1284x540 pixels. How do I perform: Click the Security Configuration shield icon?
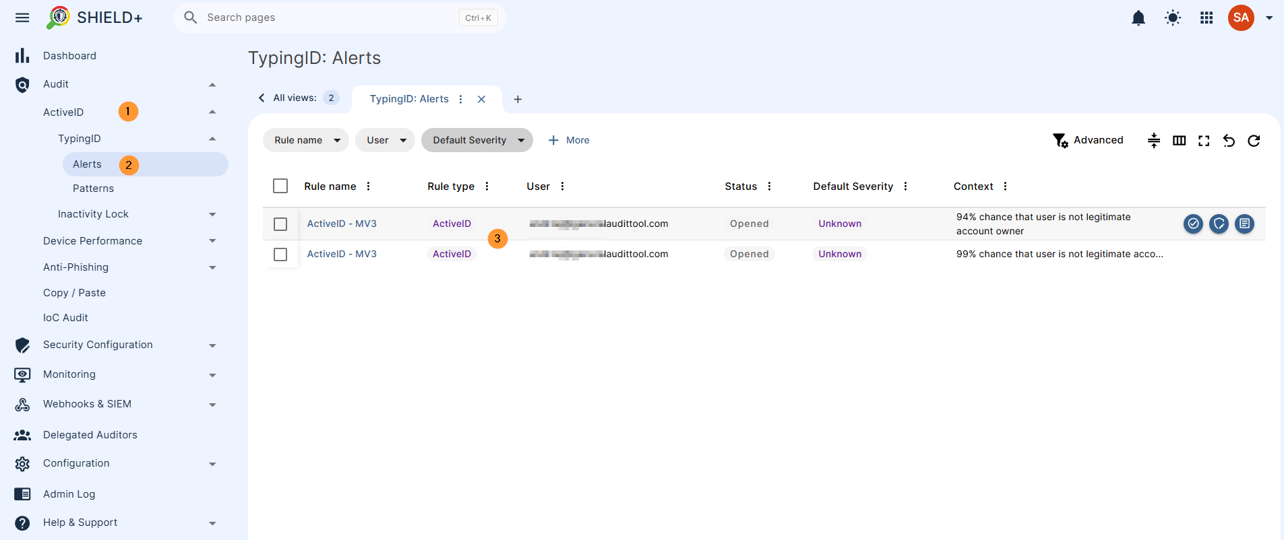(x=22, y=345)
